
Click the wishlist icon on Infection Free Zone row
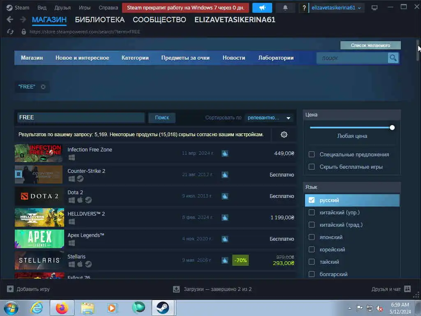tap(225, 153)
